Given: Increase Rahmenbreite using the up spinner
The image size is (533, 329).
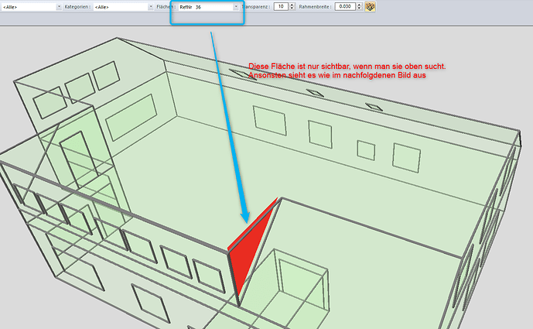Looking at the screenshot, I should (359, 5).
